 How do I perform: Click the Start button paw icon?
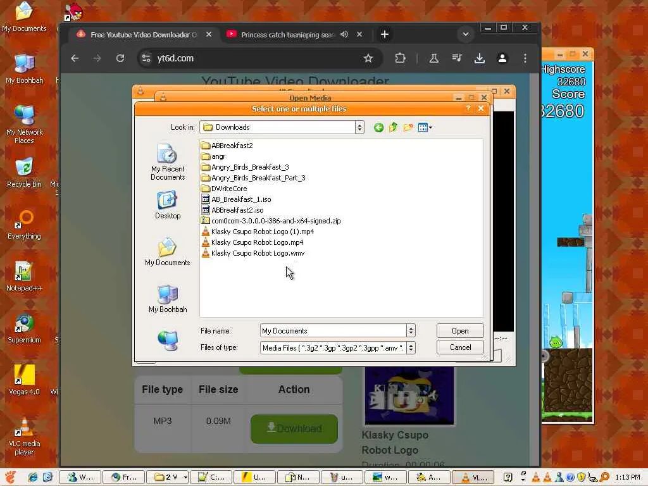[x=11, y=477]
